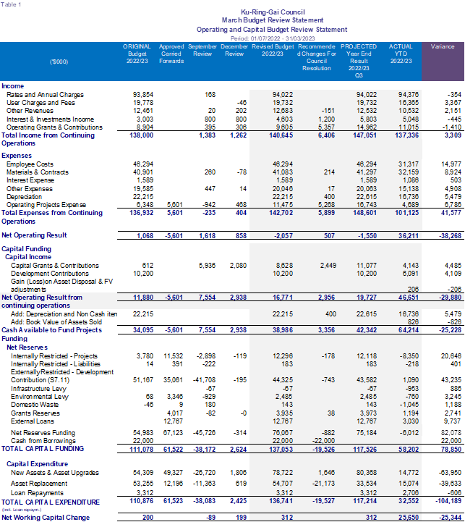Viewport: 465px width, 522px height.
Task: Click the 'Net Operating Result' label
Action: [x=34, y=235]
